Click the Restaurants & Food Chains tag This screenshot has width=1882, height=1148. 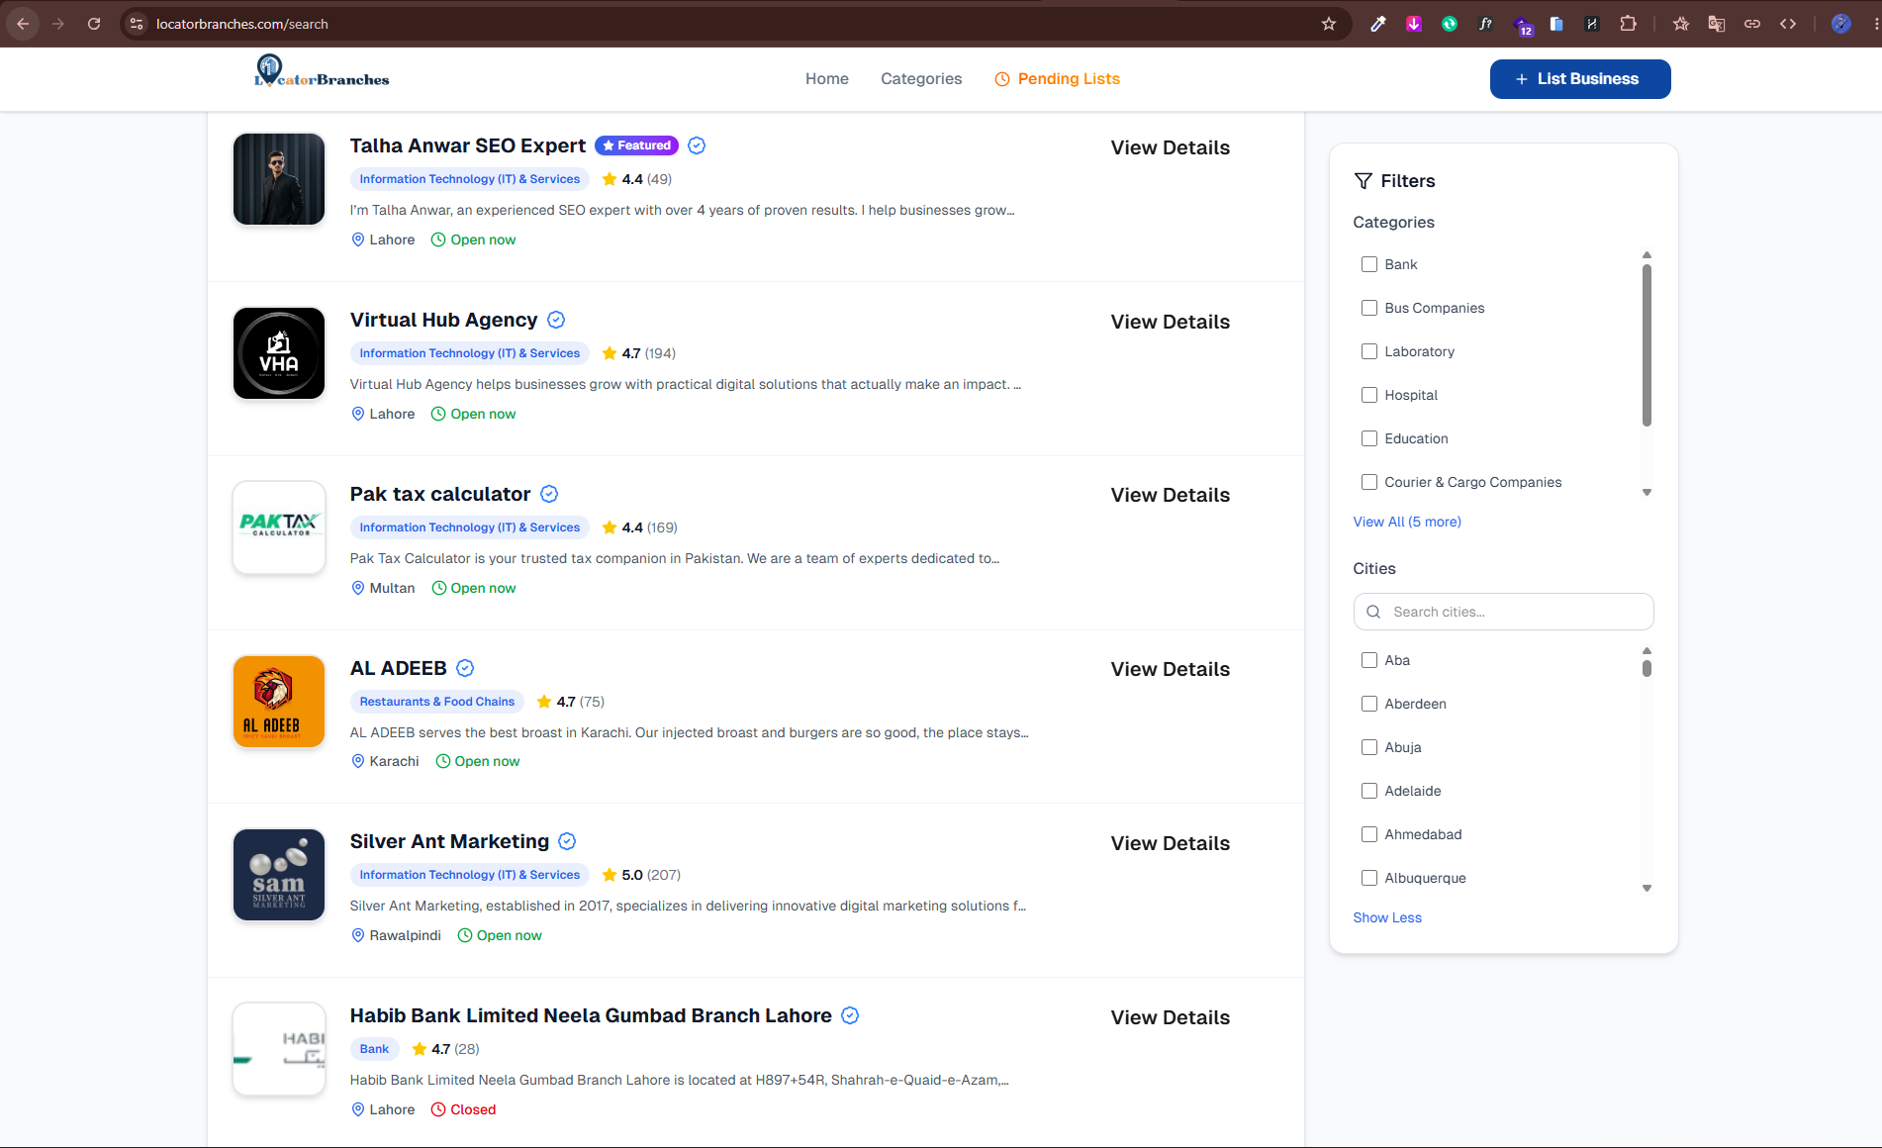pos(437,702)
